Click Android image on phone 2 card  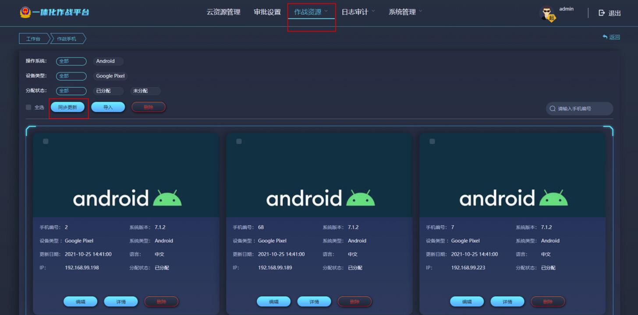[x=126, y=175]
